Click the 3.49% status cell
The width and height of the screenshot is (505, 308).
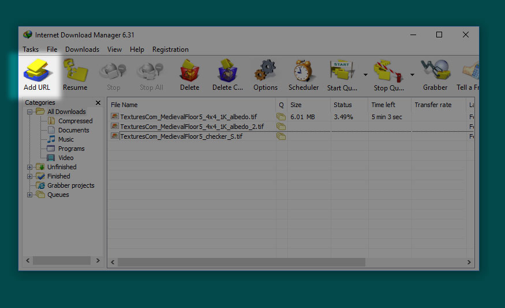coord(343,117)
